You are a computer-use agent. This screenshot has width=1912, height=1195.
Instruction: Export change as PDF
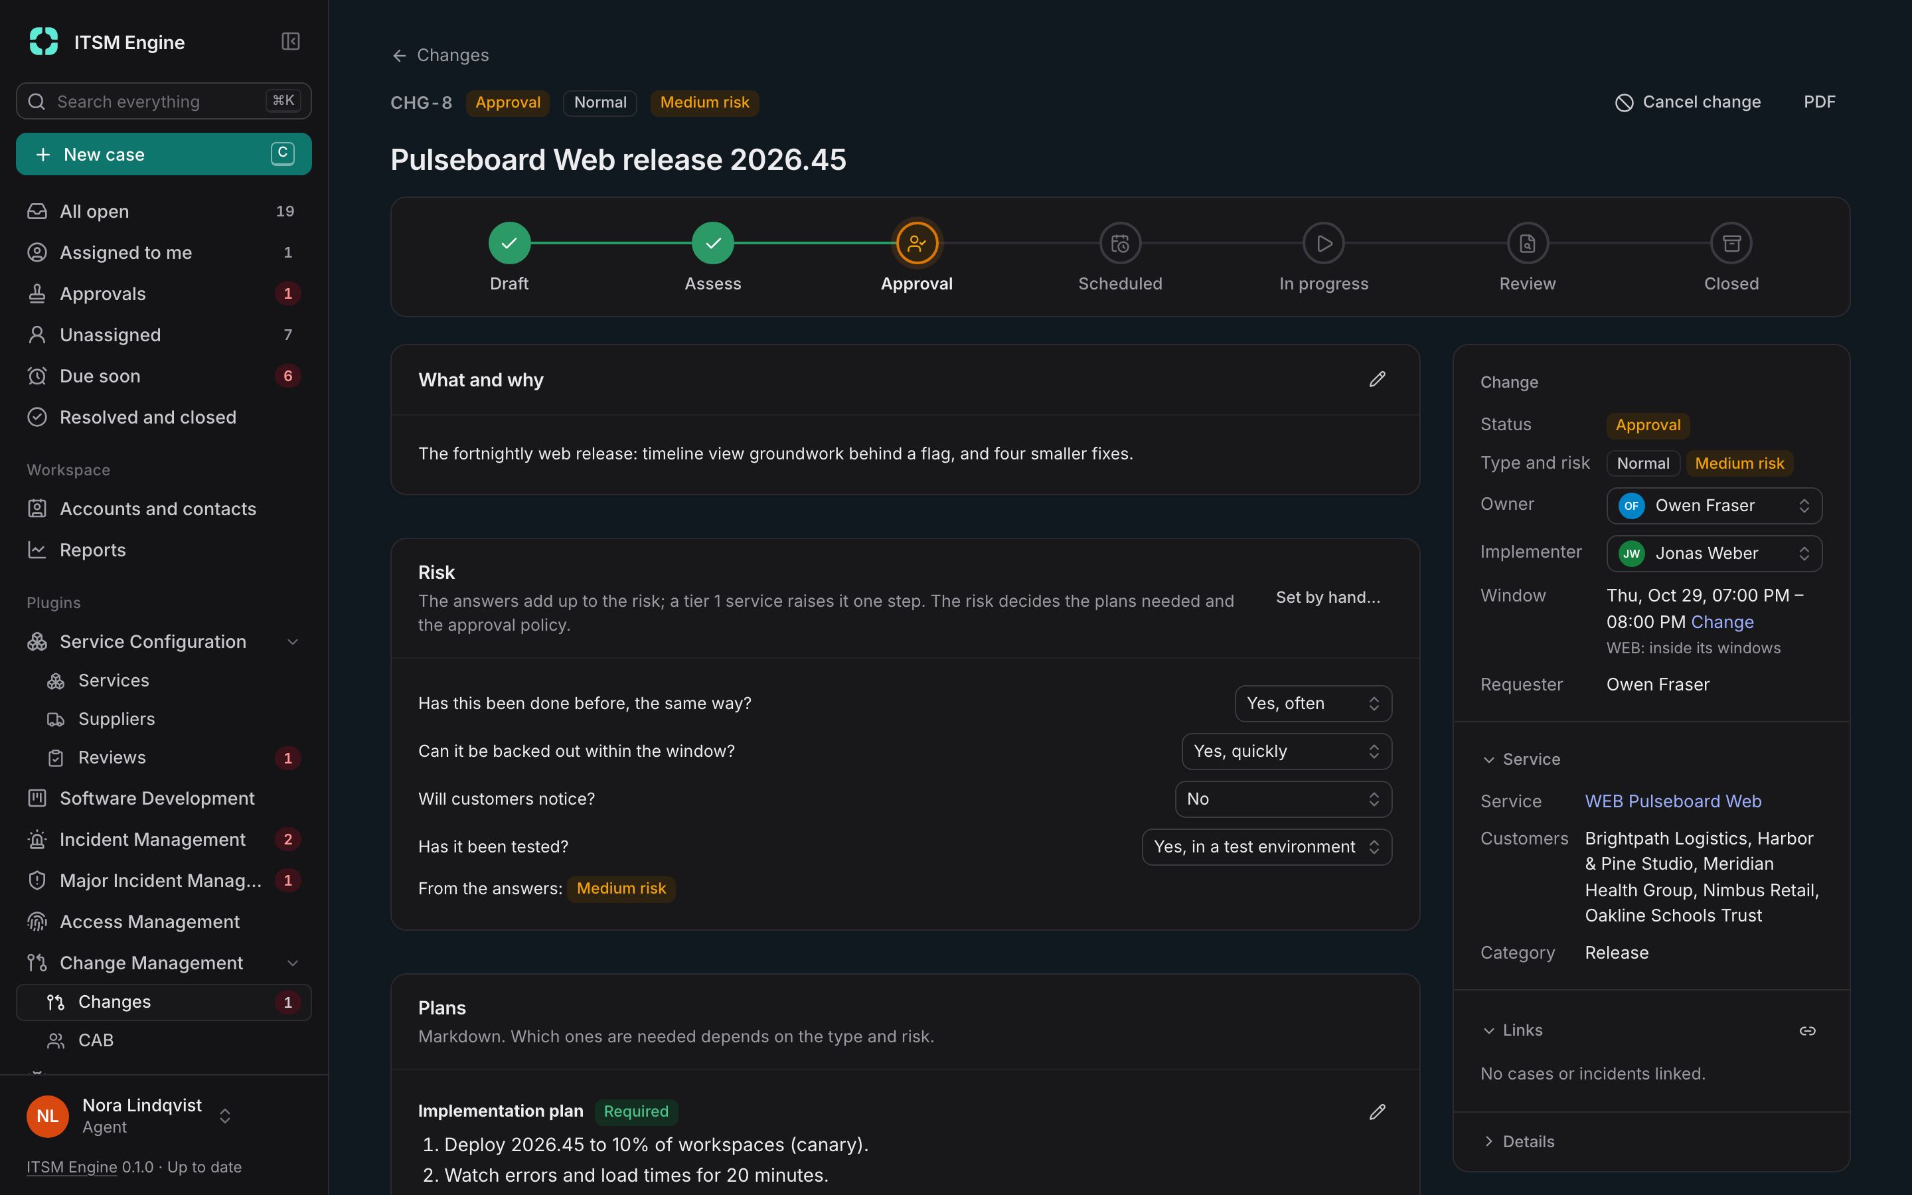pyautogui.click(x=1819, y=102)
